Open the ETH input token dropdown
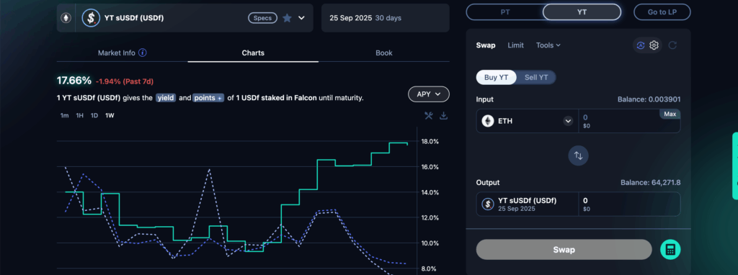This screenshot has height=275, width=738. (x=568, y=121)
